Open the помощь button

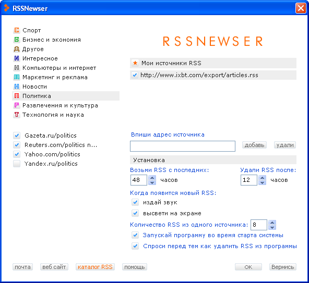(135, 267)
